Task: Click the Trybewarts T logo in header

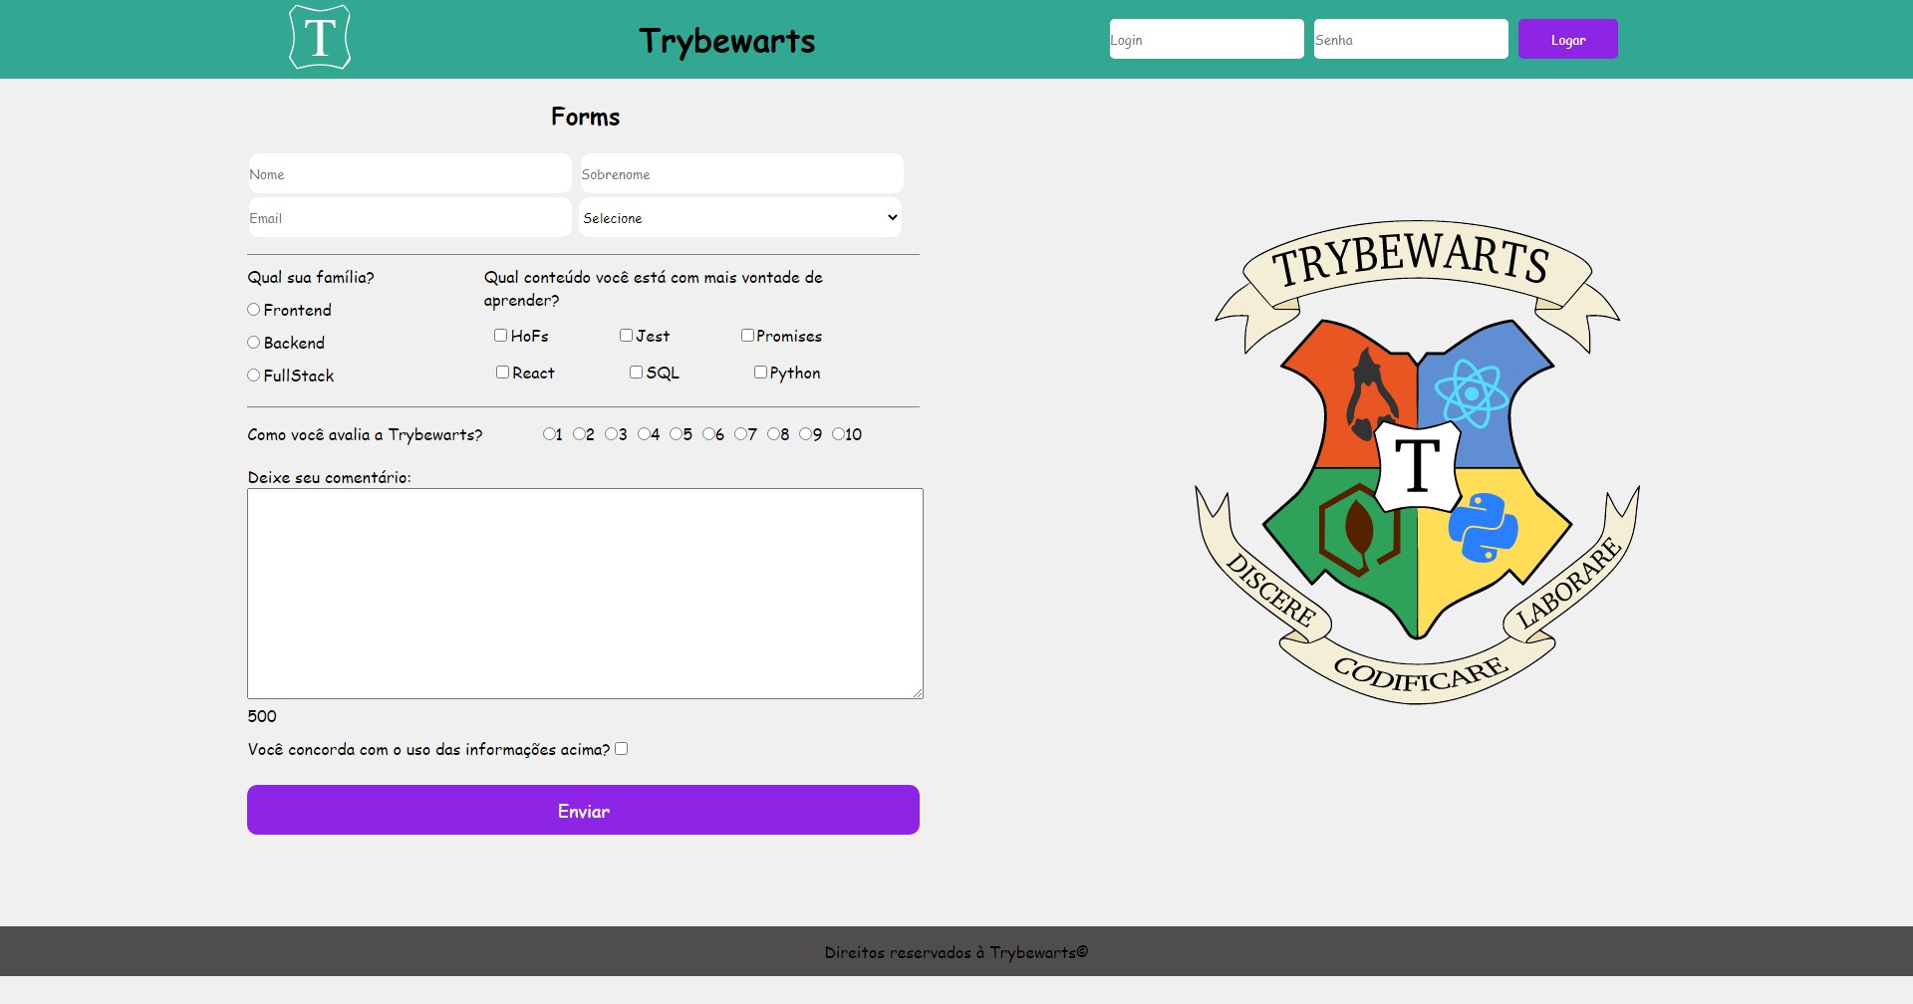Action: point(320,37)
